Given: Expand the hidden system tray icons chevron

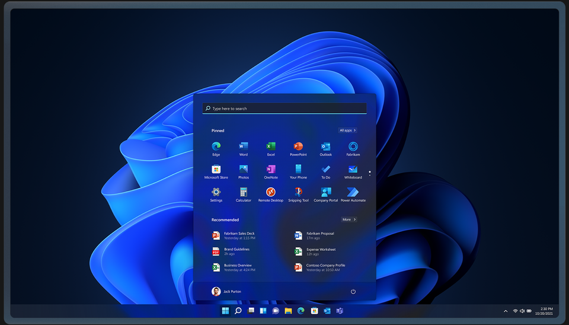Looking at the screenshot, I should coord(506,311).
